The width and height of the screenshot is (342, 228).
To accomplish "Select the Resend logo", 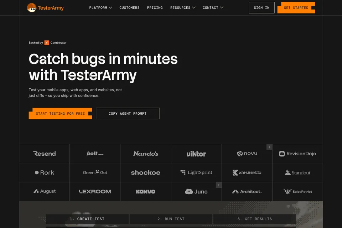I will click(45, 154).
